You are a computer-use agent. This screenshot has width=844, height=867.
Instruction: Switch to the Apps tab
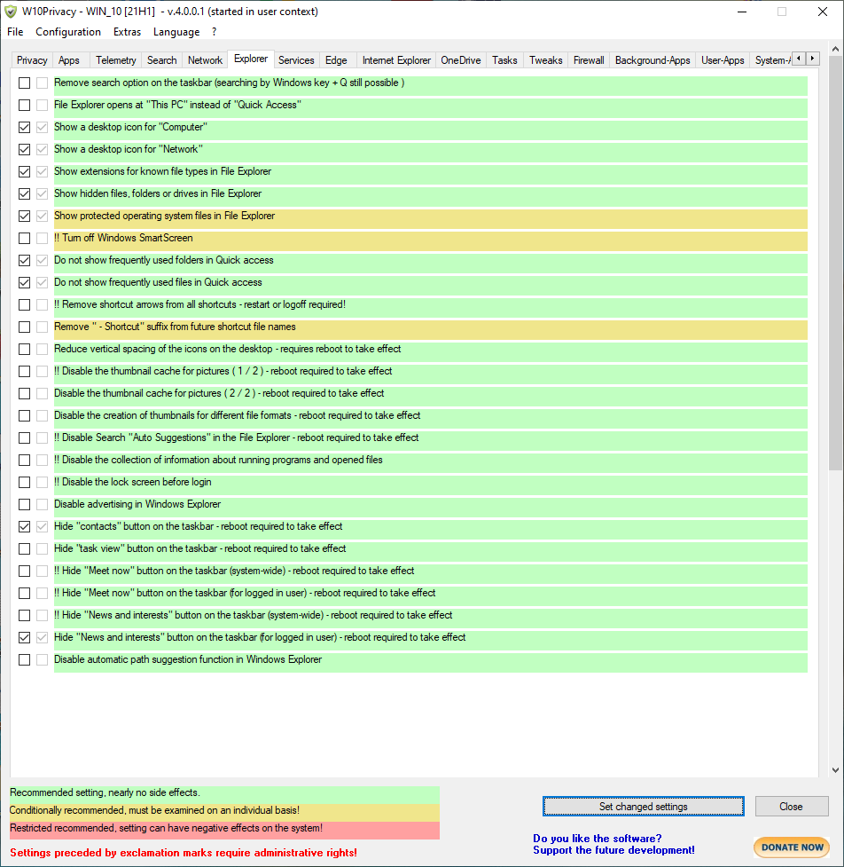tap(69, 60)
